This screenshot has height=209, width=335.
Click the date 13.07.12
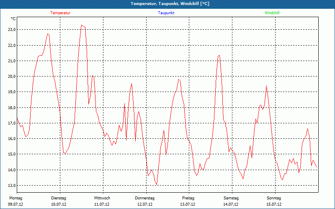tap(188, 204)
